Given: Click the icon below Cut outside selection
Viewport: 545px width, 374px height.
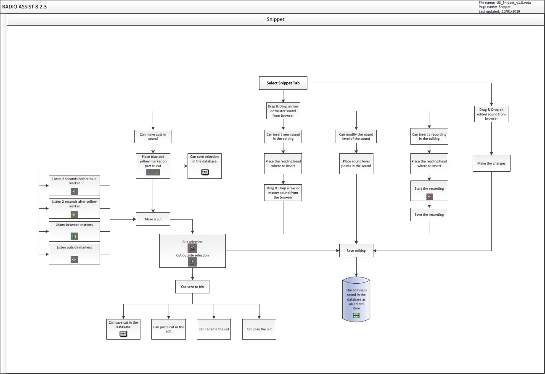Looking at the screenshot, I should point(192,262).
